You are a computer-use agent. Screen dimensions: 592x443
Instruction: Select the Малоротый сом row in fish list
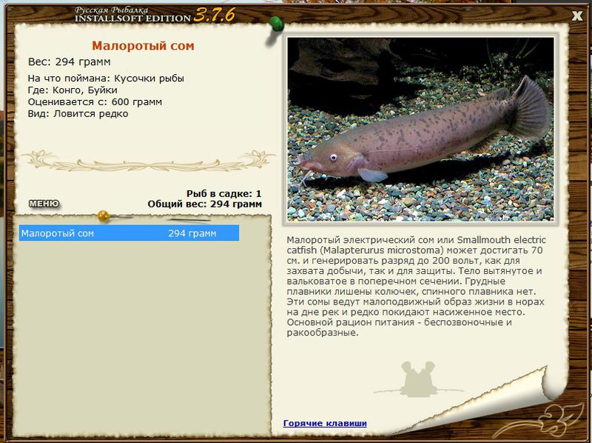[x=129, y=233]
